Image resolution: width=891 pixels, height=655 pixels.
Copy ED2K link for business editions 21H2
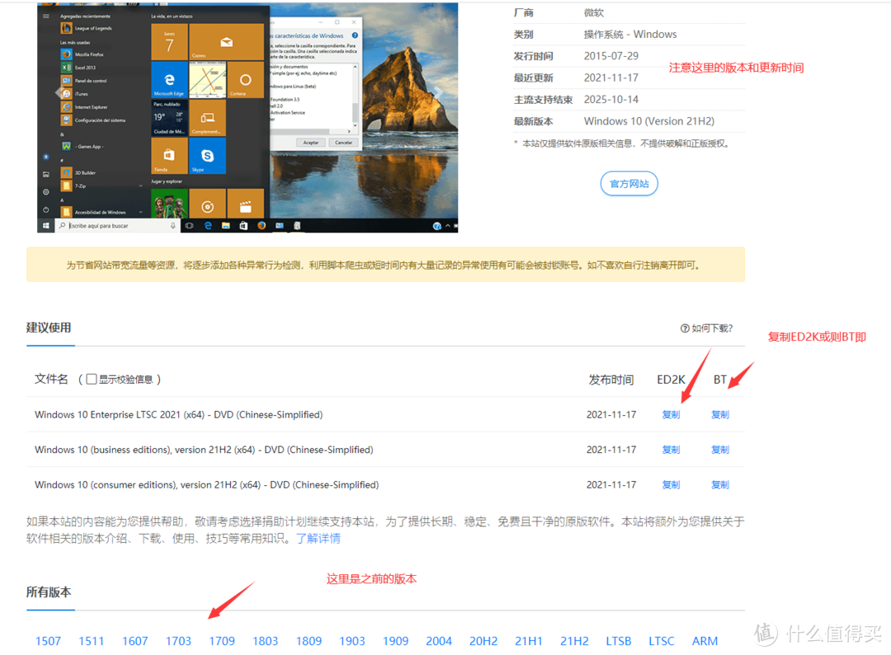point(671,450)
